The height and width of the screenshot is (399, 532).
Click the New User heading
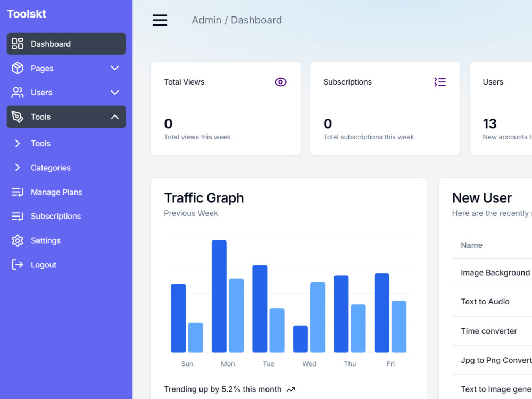482,198
